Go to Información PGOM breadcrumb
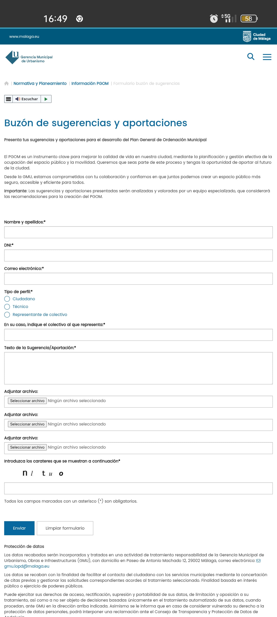277x617 pixels. [90, 83]
